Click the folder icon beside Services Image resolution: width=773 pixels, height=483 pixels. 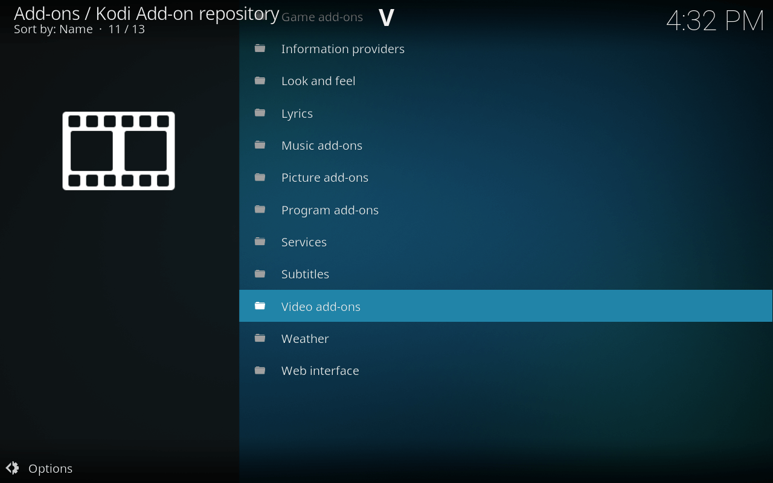(260, 241)
